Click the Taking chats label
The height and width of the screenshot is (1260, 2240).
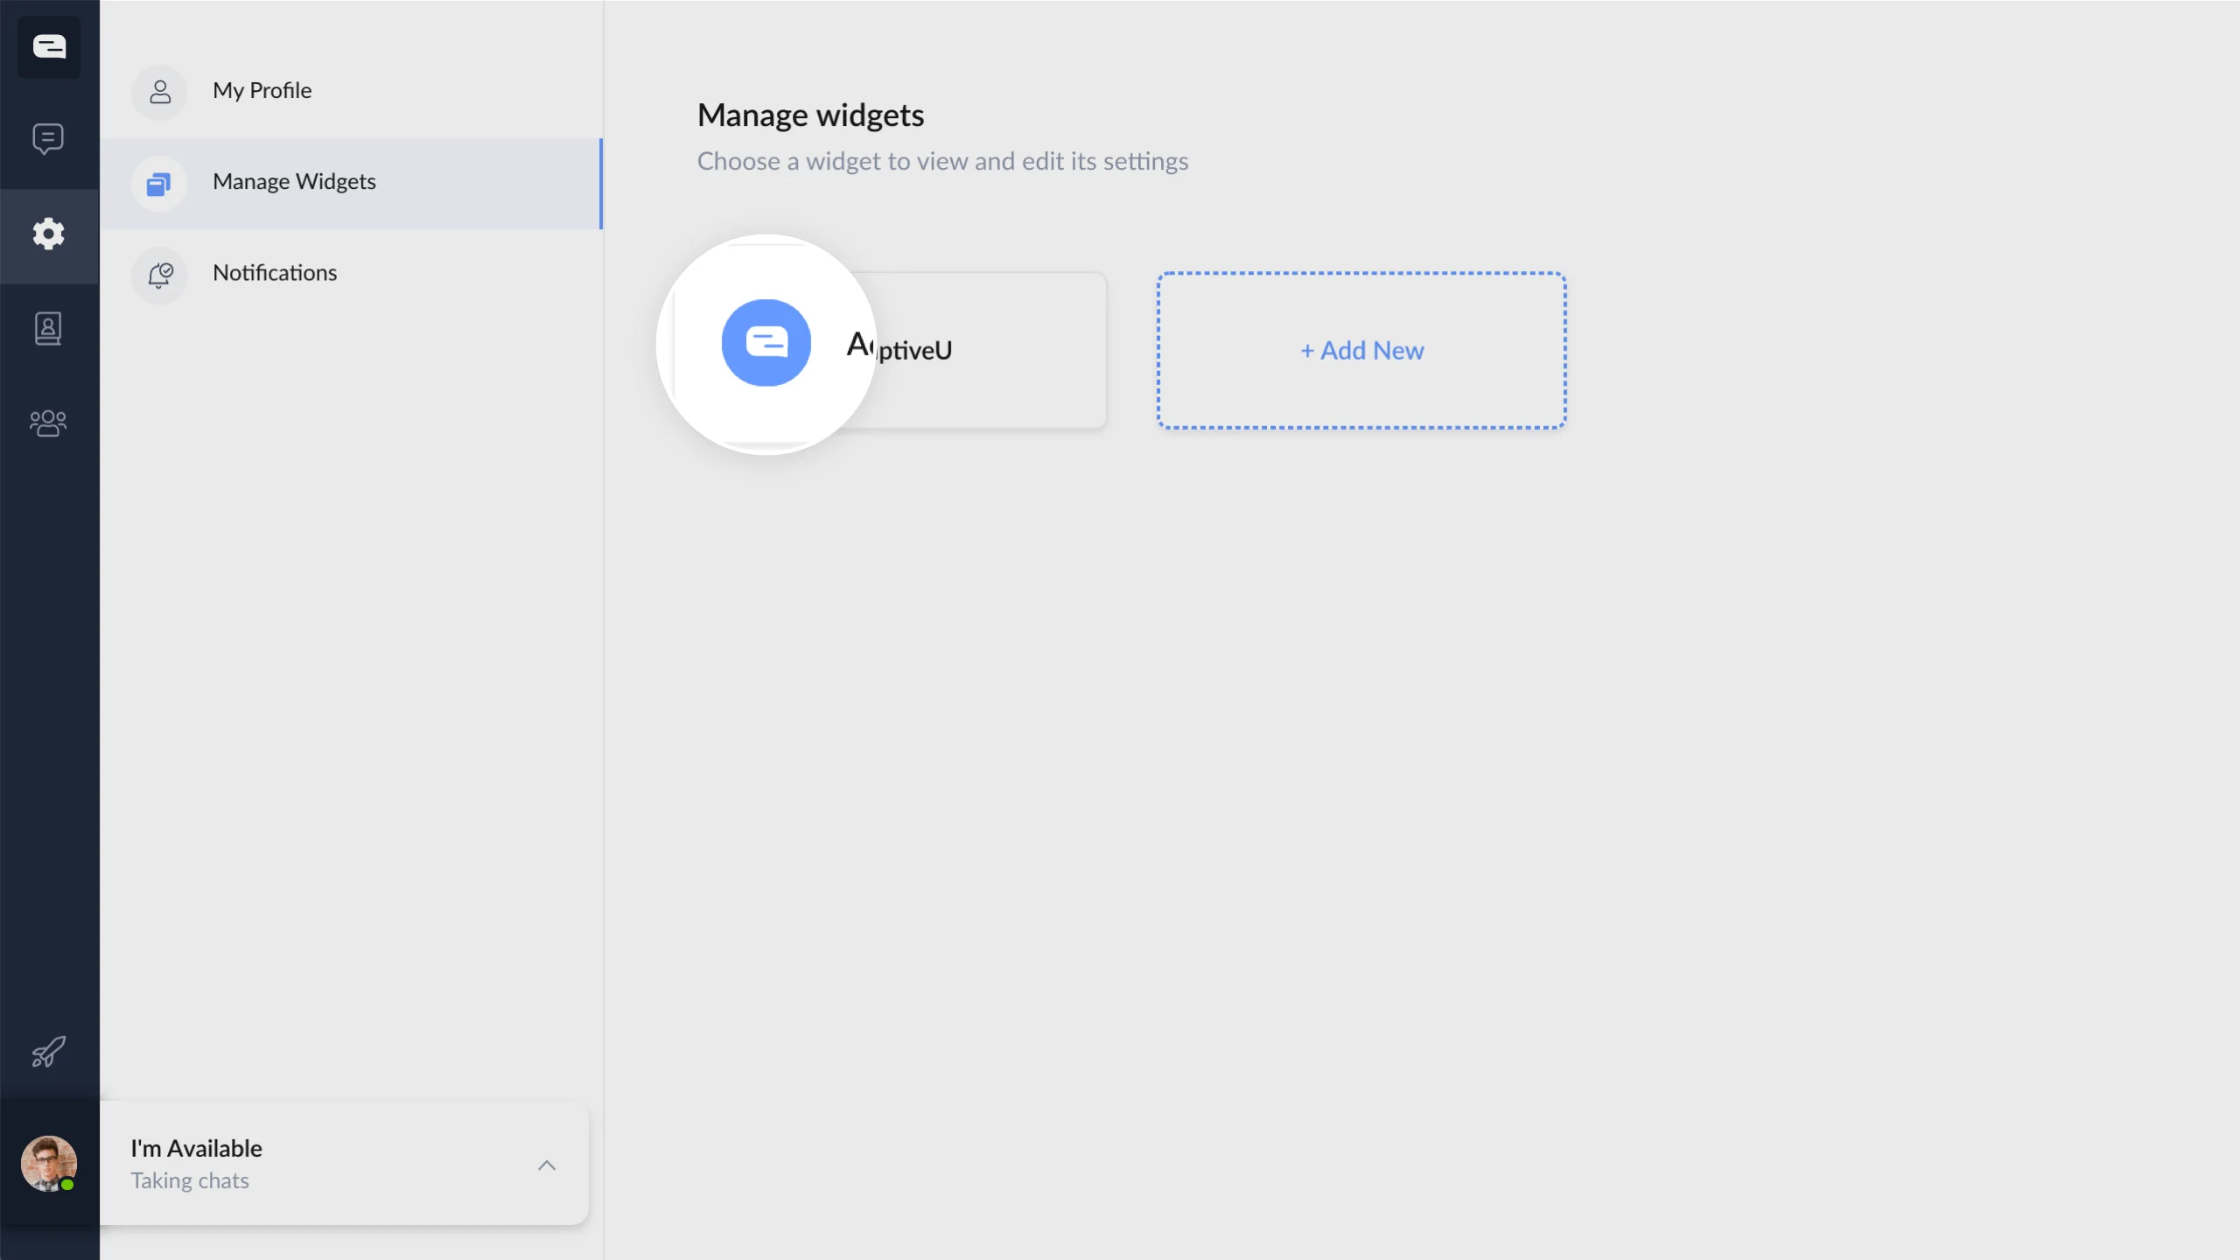pyautogui.click(x=189, y=1179)
